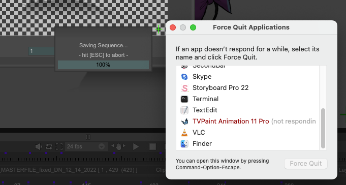Select TextEdit in Force Quit list

tap(247, 110)
